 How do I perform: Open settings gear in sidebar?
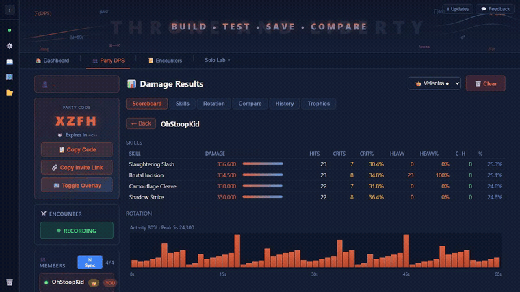tap(10, 46)
